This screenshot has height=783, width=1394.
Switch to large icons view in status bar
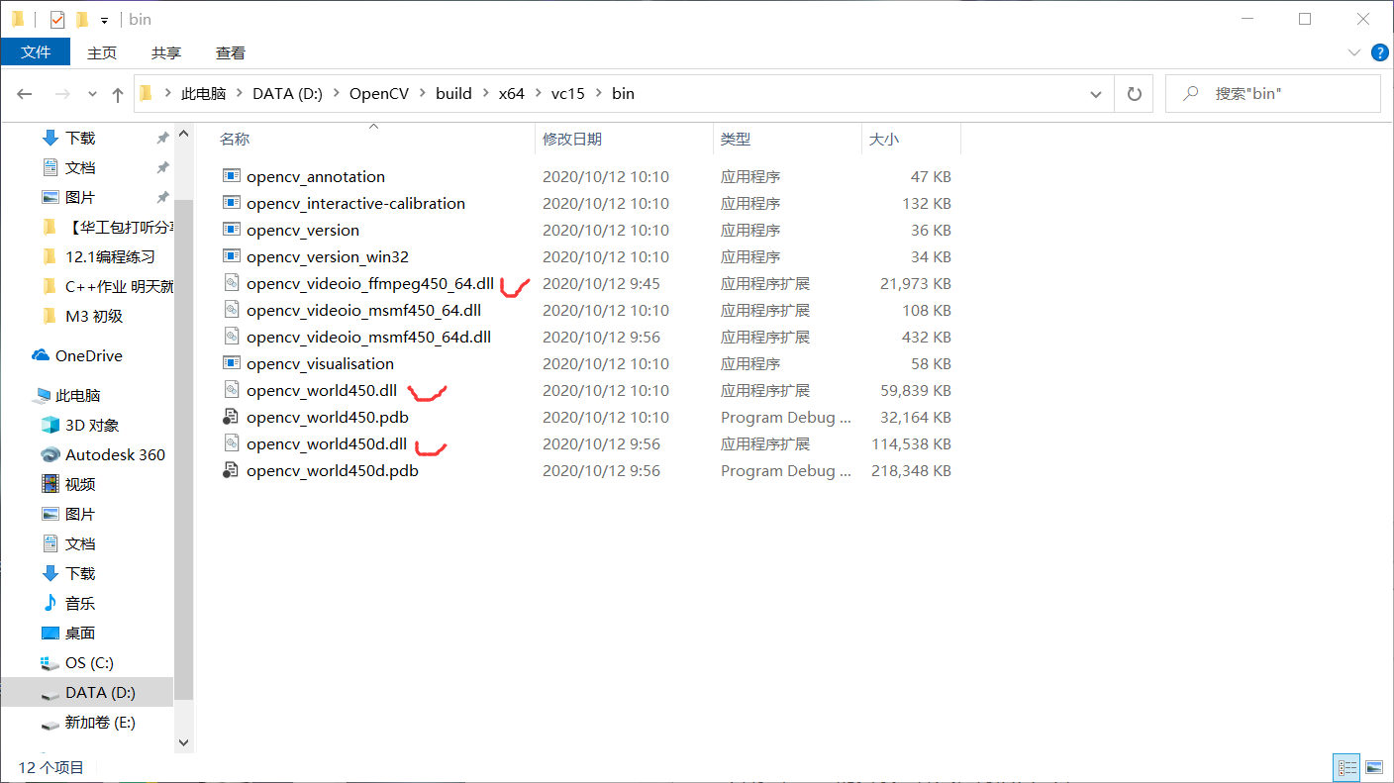(1373, 767)
